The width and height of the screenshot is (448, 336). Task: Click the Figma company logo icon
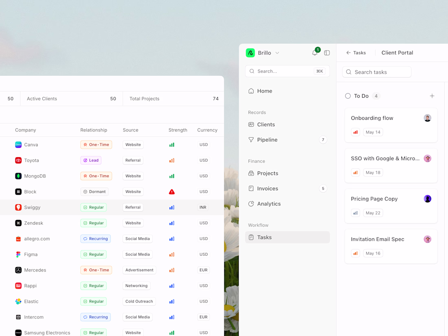(x=18, y=254)
